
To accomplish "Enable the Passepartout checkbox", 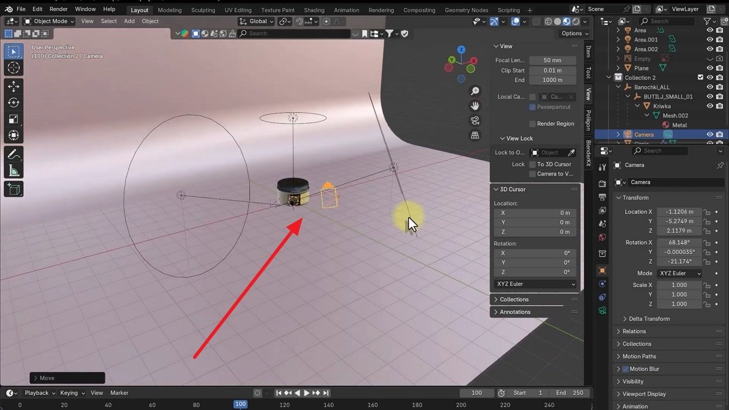I will (x=532, y=107).
